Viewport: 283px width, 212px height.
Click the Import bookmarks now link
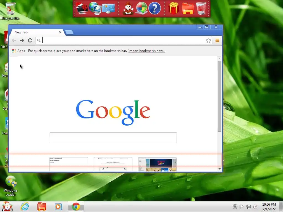coord(147,51)
